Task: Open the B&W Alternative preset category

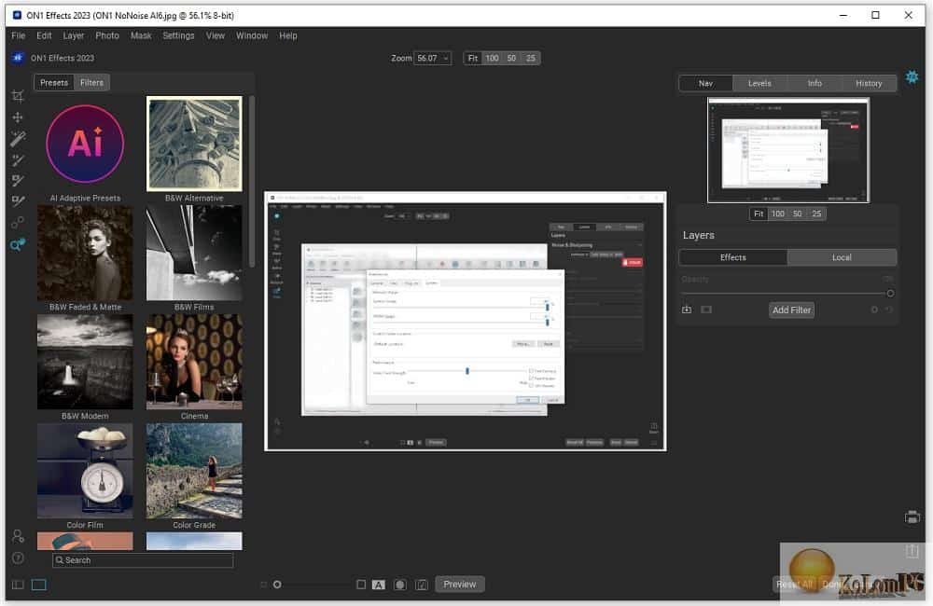Action: [x=194, y=150]
